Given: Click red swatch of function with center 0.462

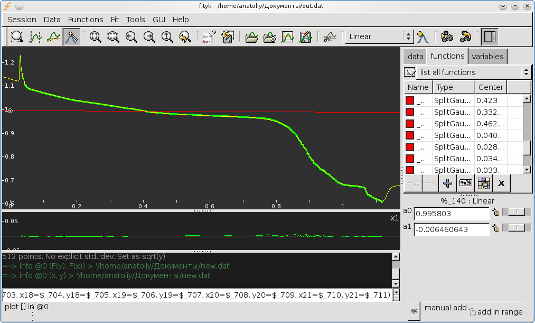Looking at the screenshot, I should 410,124.
